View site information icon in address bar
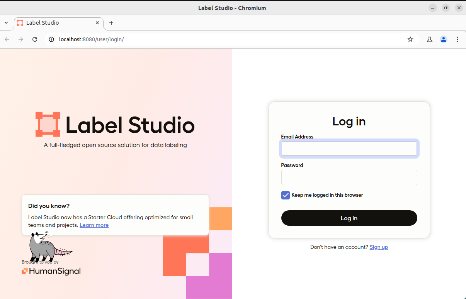This screenshot has height=299, width=466. coord(51,39)
